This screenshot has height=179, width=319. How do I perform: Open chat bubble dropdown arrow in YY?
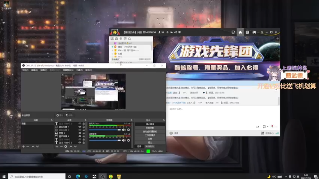tap(268, 126)
